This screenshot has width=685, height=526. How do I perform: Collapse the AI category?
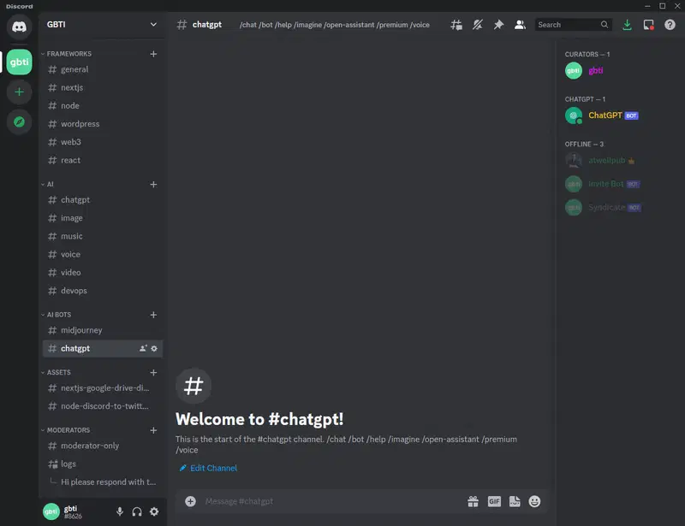point(48,185)
